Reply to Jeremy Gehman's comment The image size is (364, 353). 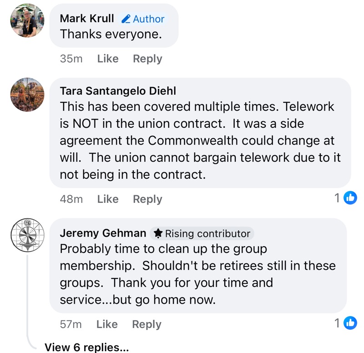click(147, 324)
